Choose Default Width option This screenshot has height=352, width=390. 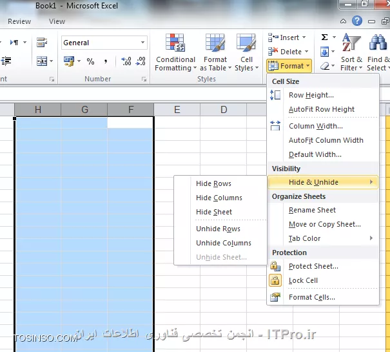click(x=323, y=154)
